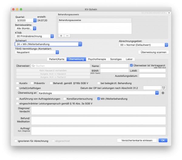Open the Abrechnungsgebiet dropdown
The width and height of the screenshot is (182, 160).
143,45
